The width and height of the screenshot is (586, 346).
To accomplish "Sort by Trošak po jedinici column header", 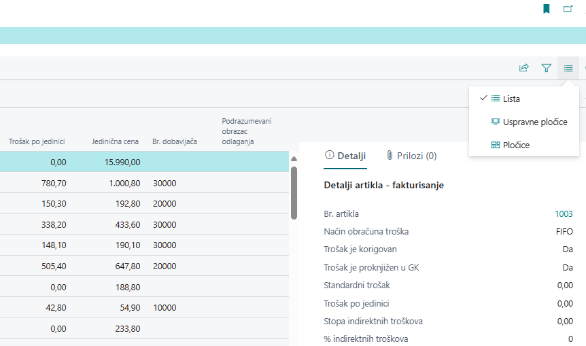I will (x=37, y=141).
